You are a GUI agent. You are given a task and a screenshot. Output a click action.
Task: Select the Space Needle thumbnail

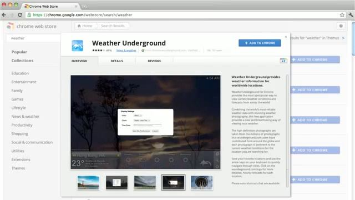201,183
